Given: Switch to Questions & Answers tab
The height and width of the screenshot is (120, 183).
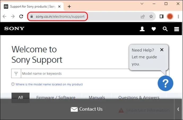Looking at the screenshot, I should [139, 98].
